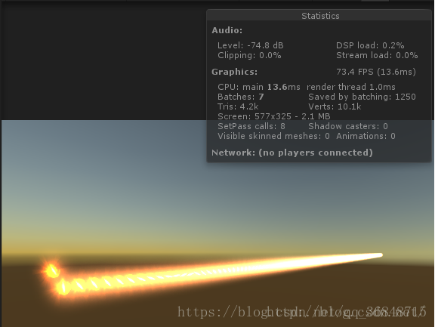435x327 pixels.
Task: Click the Network no players connected label
Action: click(292, 153)
